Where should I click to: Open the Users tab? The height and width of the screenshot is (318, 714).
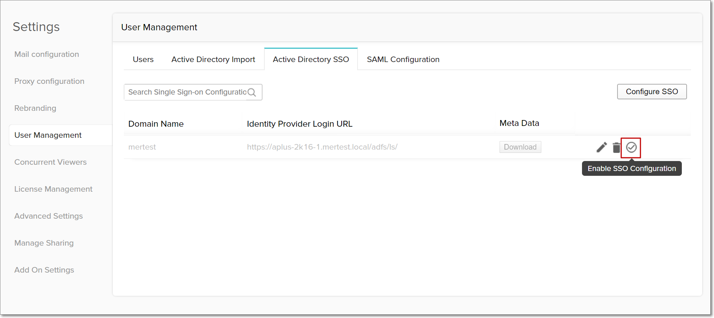(x=143, y=59)
